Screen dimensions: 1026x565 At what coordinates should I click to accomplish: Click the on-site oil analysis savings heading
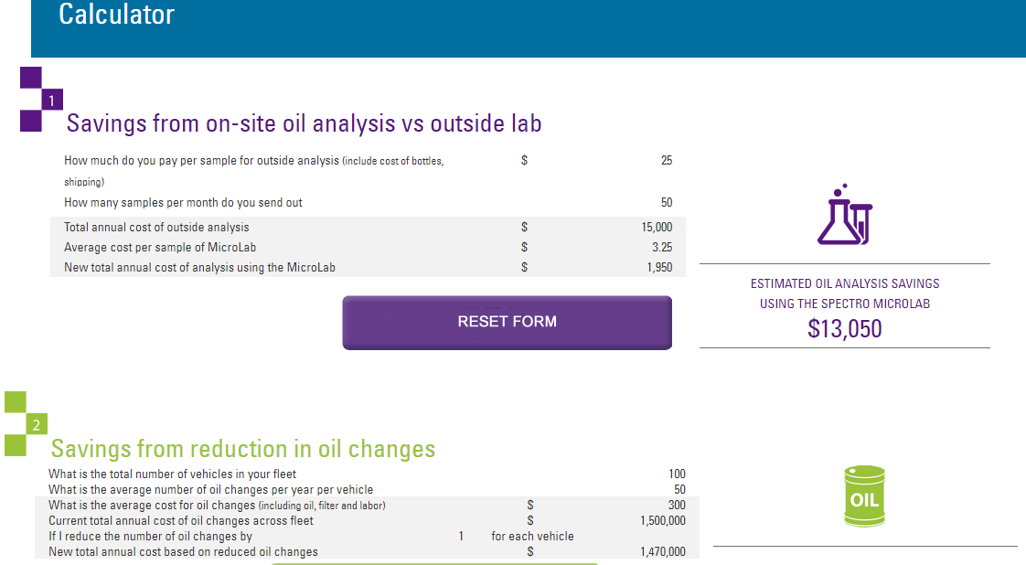click(x=304, y=123)
